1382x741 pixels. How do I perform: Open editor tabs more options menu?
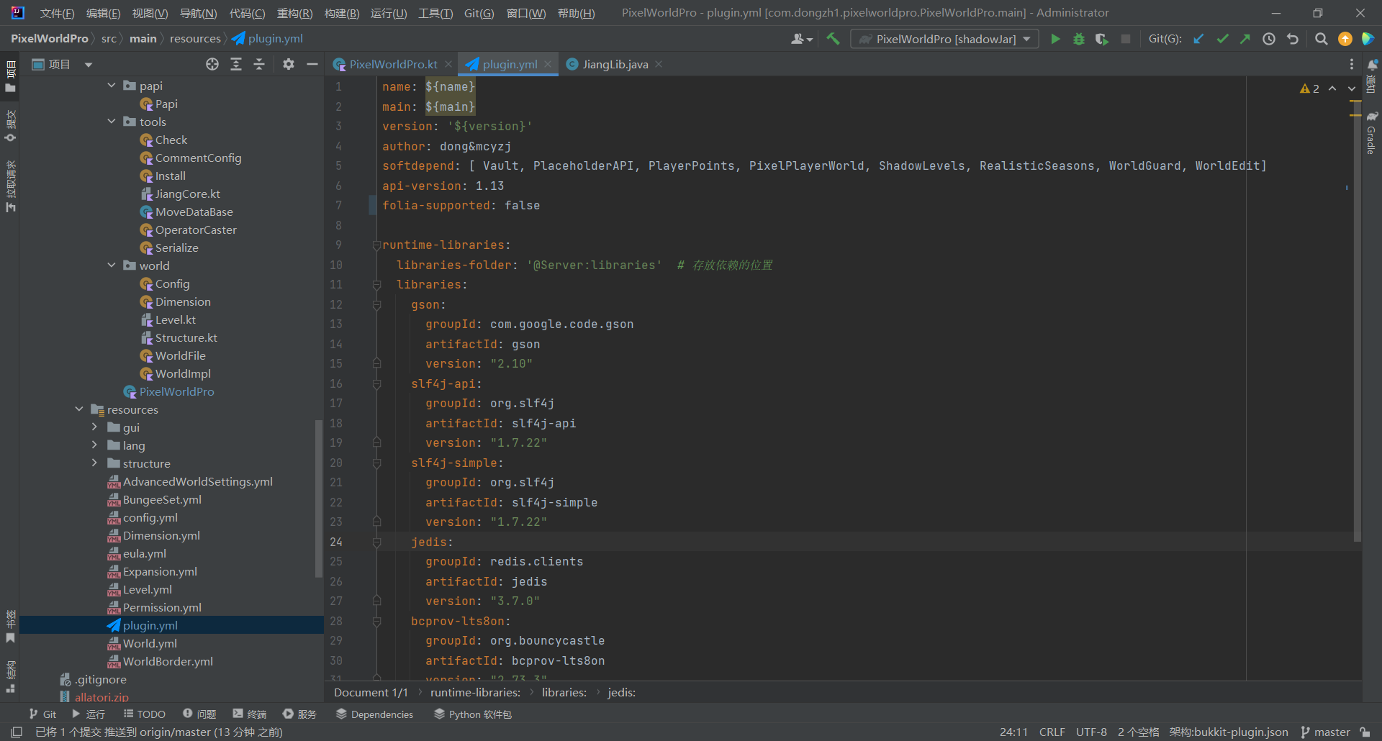click(x=1352, y=64)
